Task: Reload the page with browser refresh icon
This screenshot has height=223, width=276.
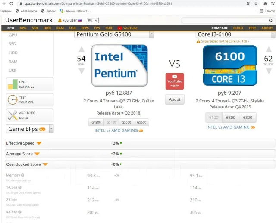Action: pyautogui.click(x=12, y=3)
